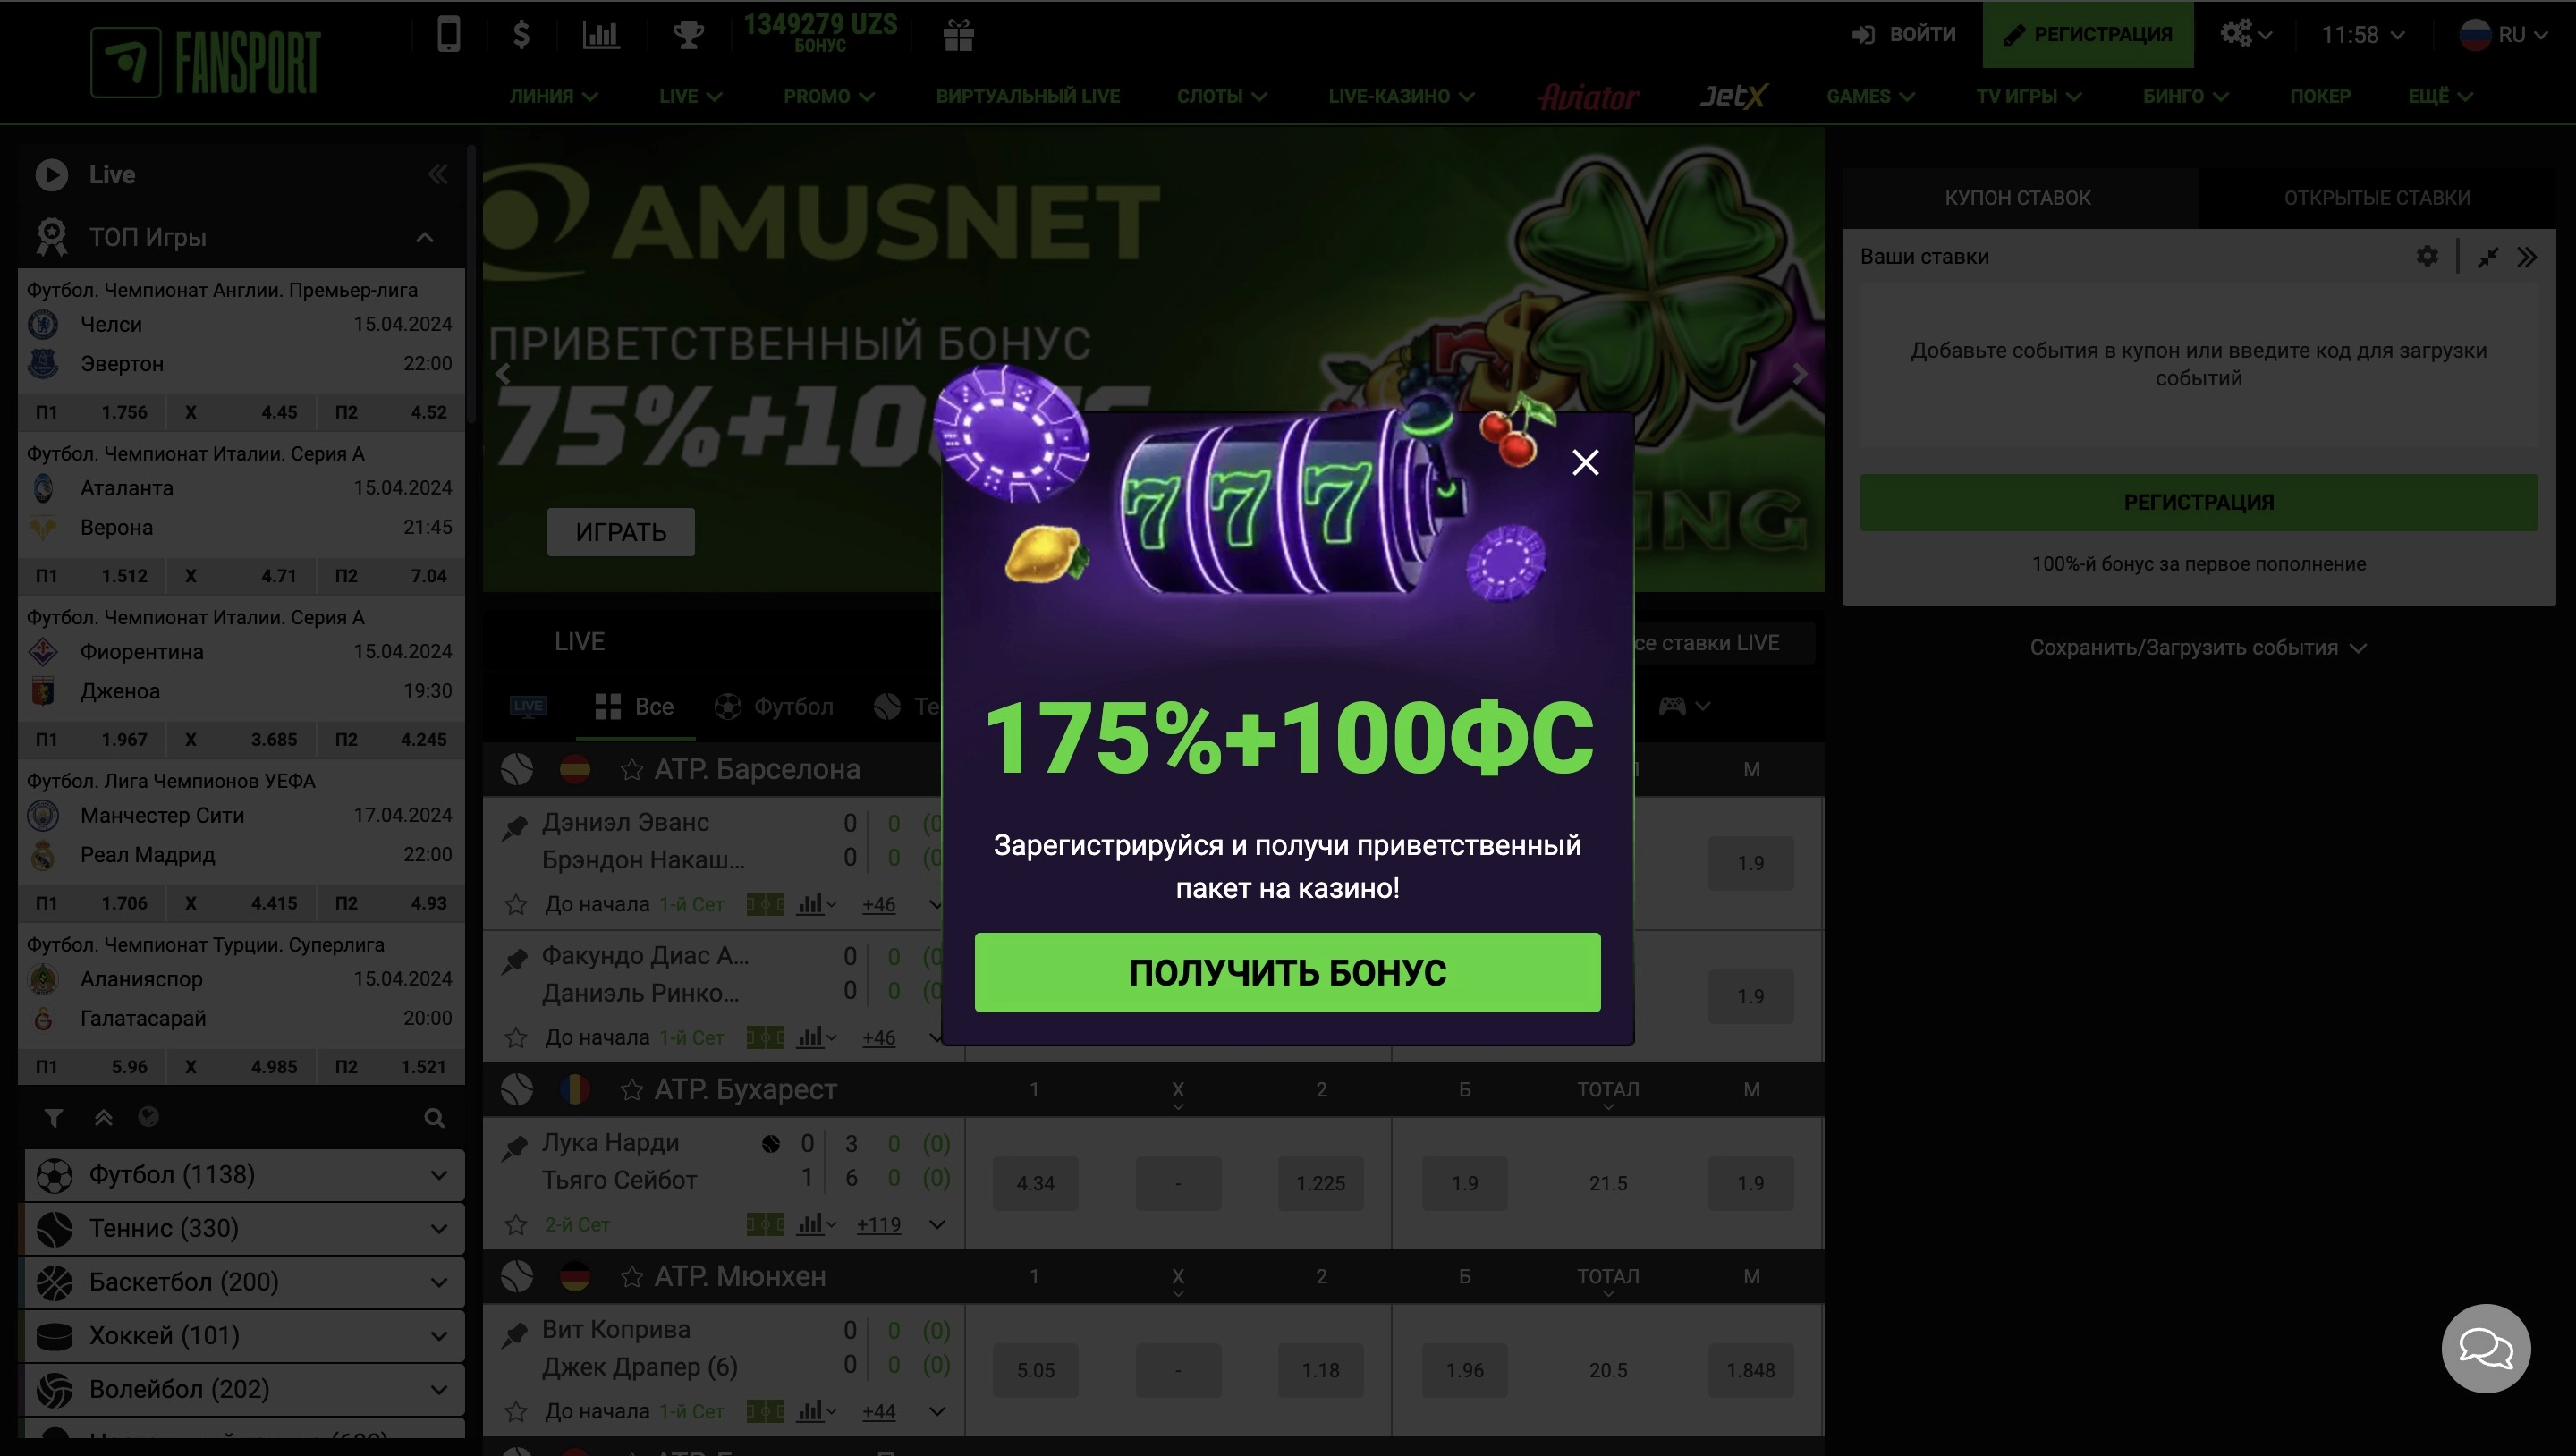
Task: Close the casino bonus popup
Action: click(x=1585, y=462)
